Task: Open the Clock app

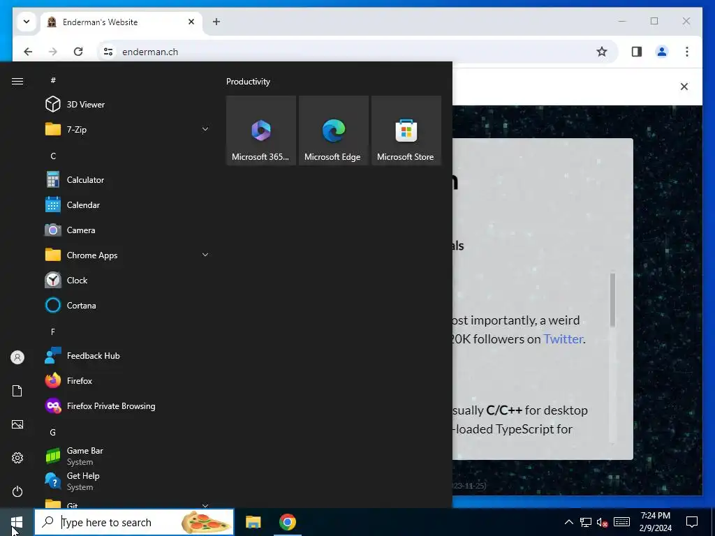Action: (x=128, y=280)
